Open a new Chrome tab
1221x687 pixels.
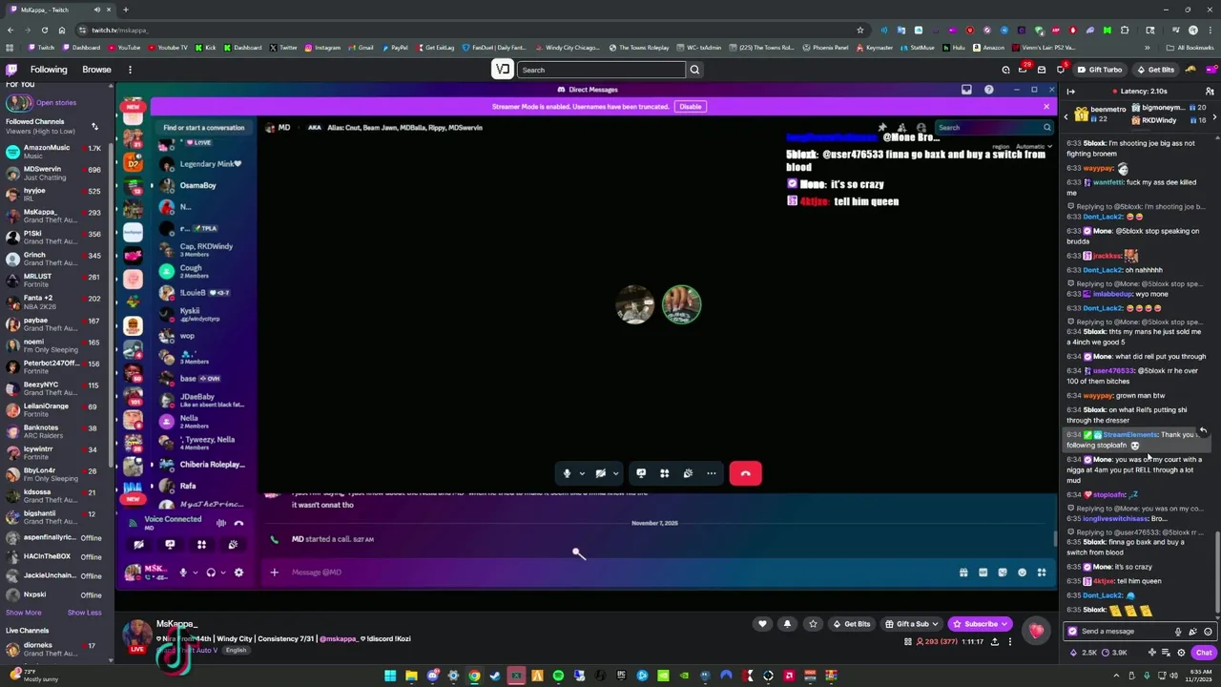click(x=125, y=10)
